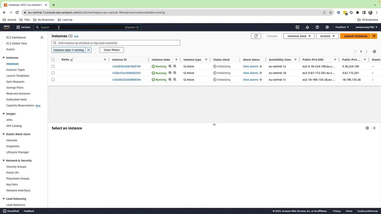Open Launch Templates in sidebar
This screenshot has width=381, height=214.
(x=18, y=76)
